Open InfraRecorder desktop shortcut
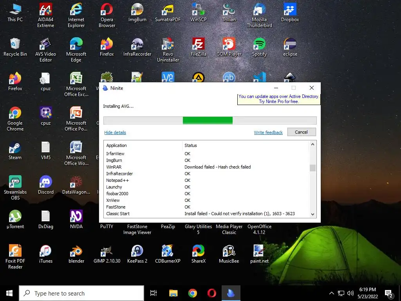Screen dimensions: 401x301 [137, 47]
